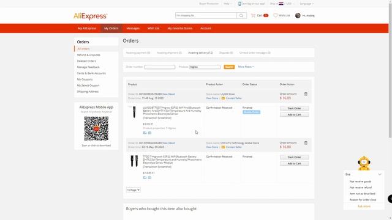Open the Hi, Andrej account menu
The width and height of the screenshot is (392, 220).
click(309, 15)
